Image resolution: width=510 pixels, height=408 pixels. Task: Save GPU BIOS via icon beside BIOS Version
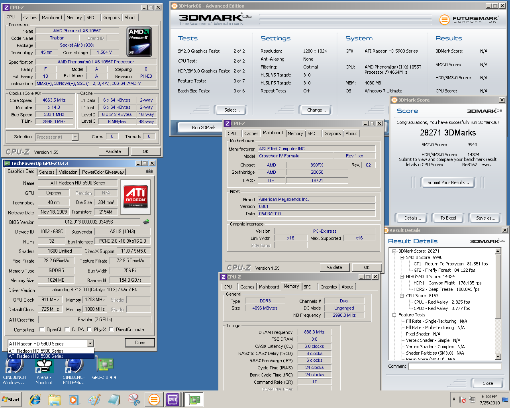[x=146, y=222]
